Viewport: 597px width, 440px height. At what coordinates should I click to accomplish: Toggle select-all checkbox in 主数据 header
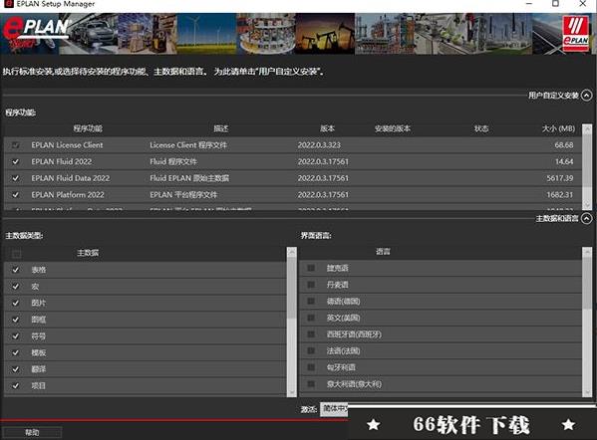pyautogui.click(x=16, y=253)
